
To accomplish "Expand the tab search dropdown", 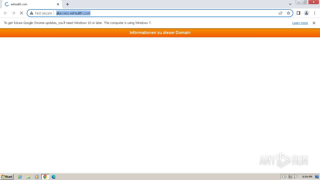I will click(x=290, y=4).
